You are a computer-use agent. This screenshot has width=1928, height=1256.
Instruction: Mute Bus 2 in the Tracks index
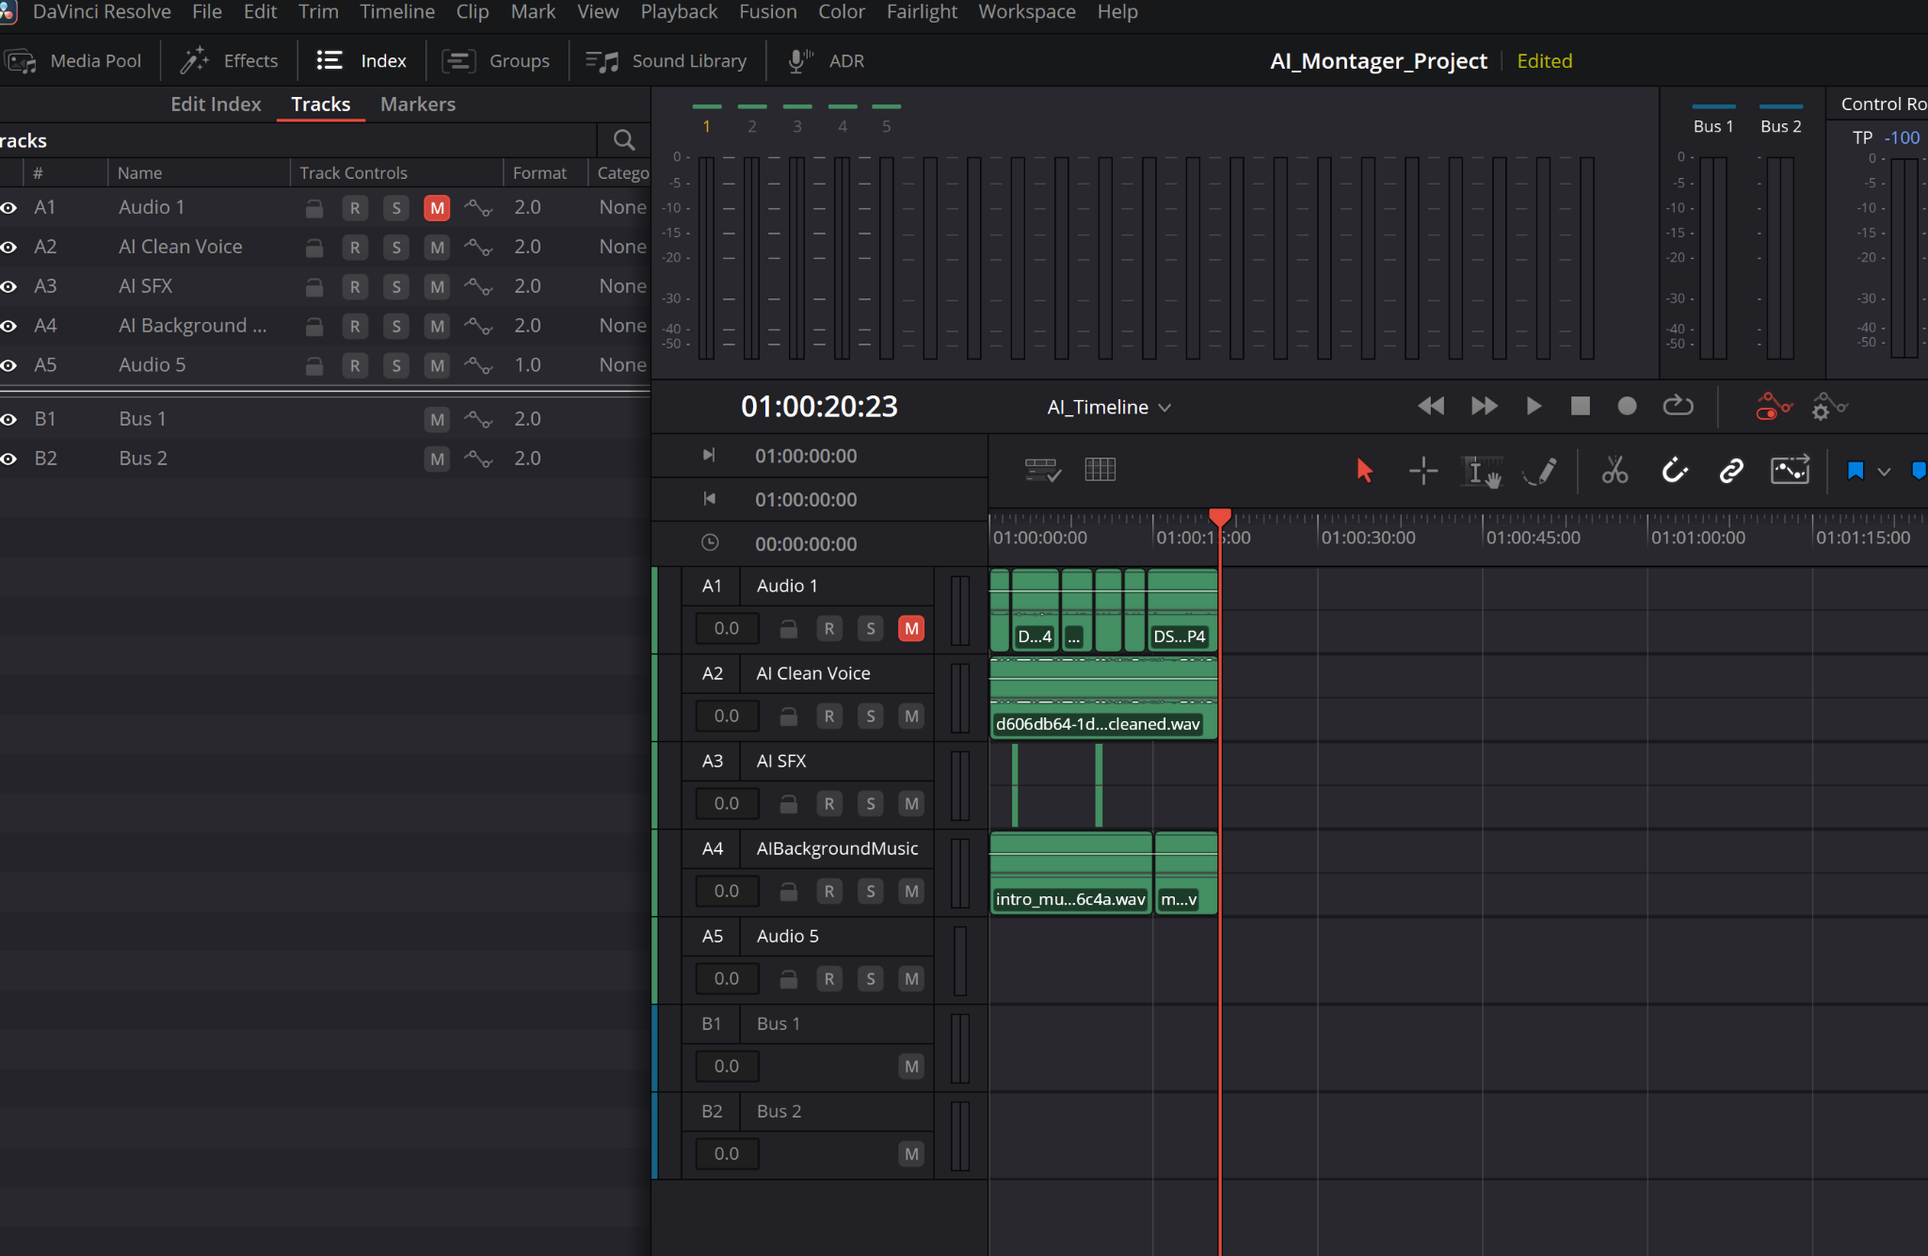click(437, 459)
